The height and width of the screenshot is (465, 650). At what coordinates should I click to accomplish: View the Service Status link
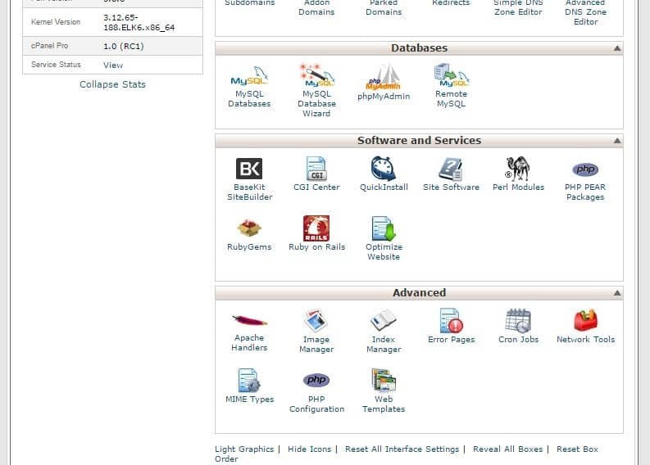[113, 65]
